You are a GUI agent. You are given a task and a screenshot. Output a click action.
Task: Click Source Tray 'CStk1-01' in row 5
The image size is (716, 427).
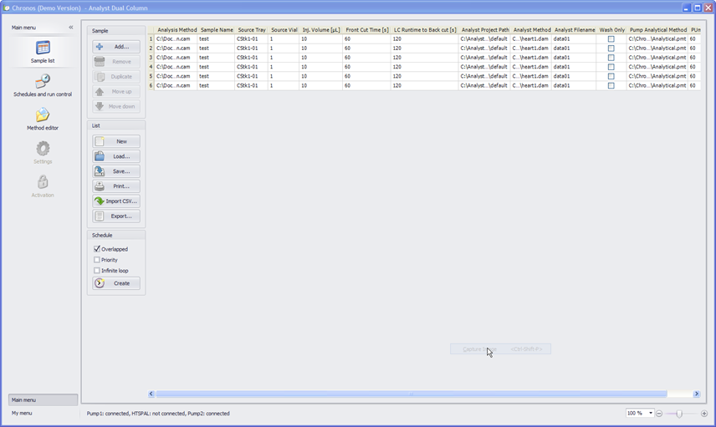251,76
